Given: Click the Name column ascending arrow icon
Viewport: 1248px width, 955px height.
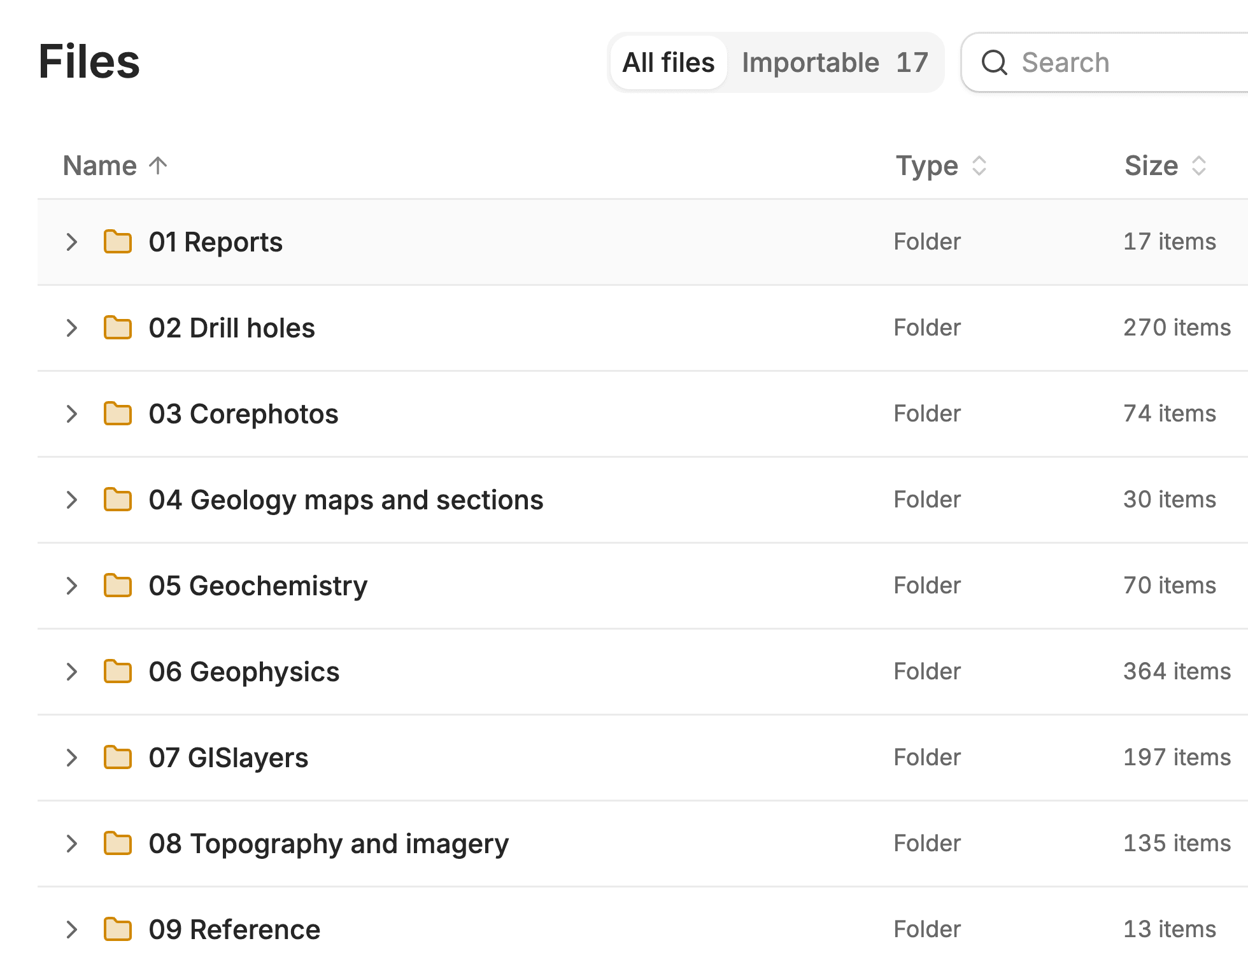Looking at the screenshot, I should coord(158,166).
